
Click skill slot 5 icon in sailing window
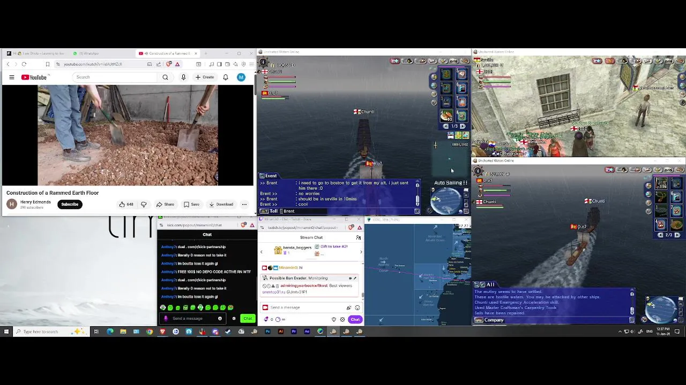[x=462, y=75]
